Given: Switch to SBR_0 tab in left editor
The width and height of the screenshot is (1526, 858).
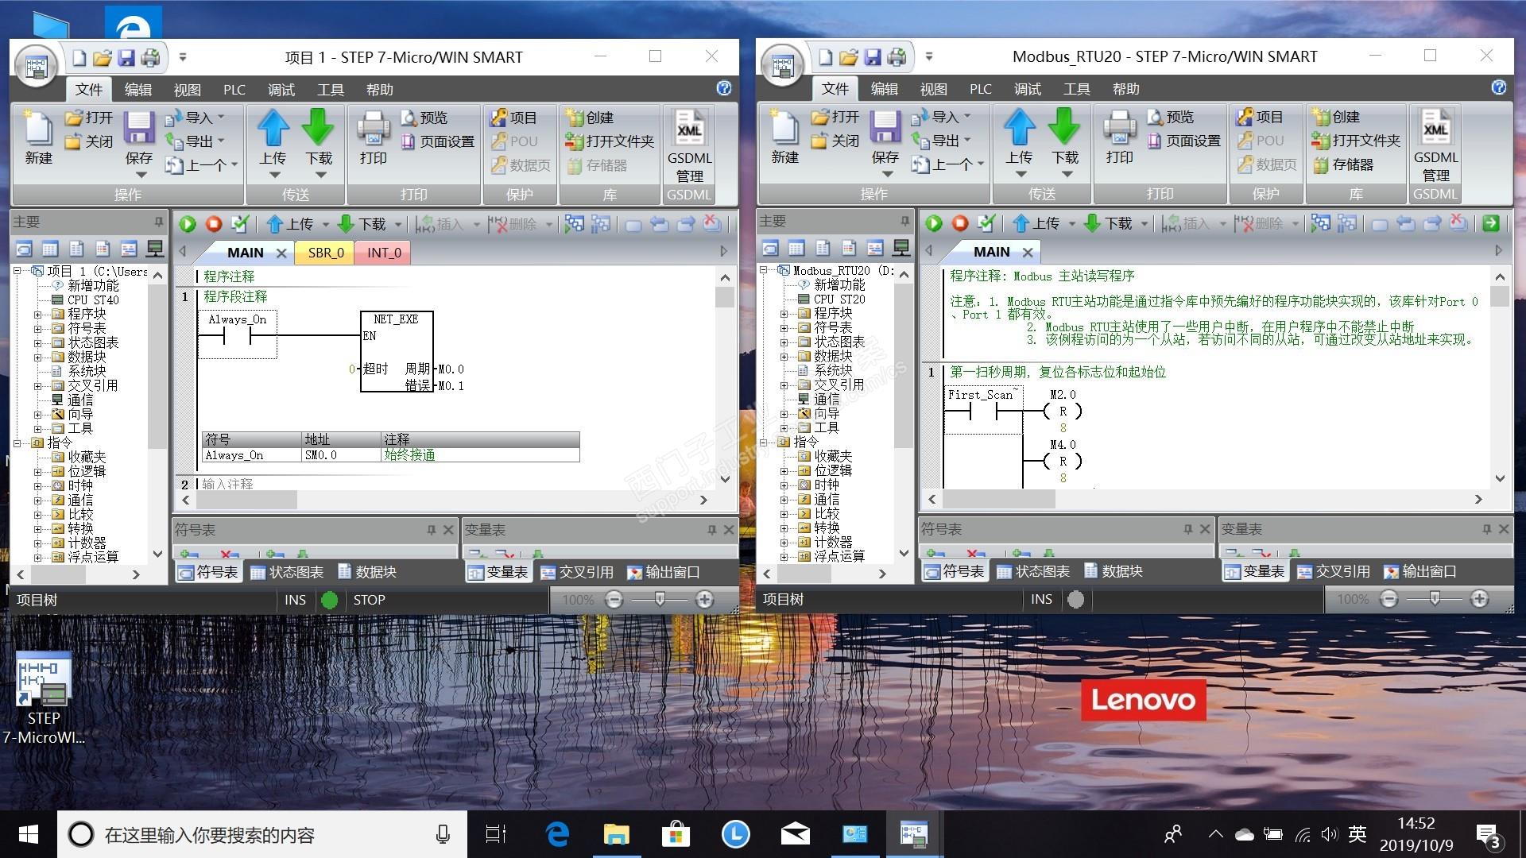Looking at the screenshot, I should pyautogui.click(x=326, y=253).
